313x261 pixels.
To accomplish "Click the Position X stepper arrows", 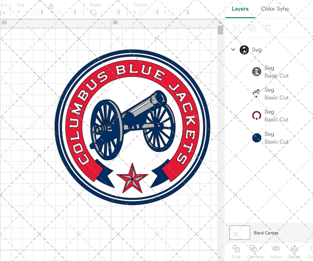I will coord(157,12).
